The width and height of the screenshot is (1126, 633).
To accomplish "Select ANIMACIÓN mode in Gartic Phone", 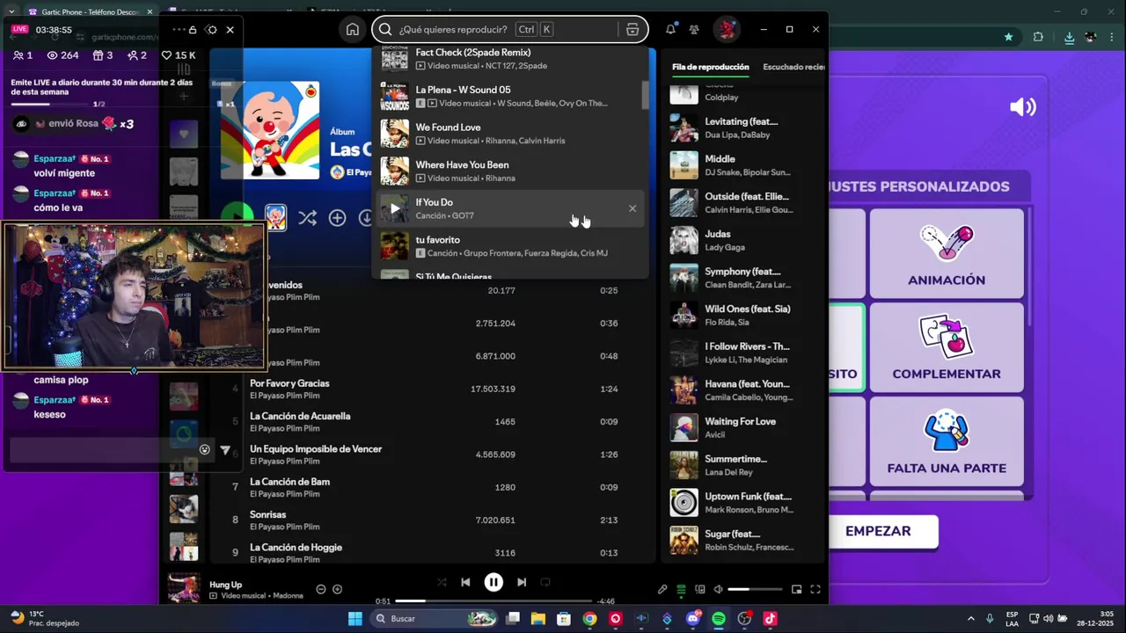I will (947, 254).
